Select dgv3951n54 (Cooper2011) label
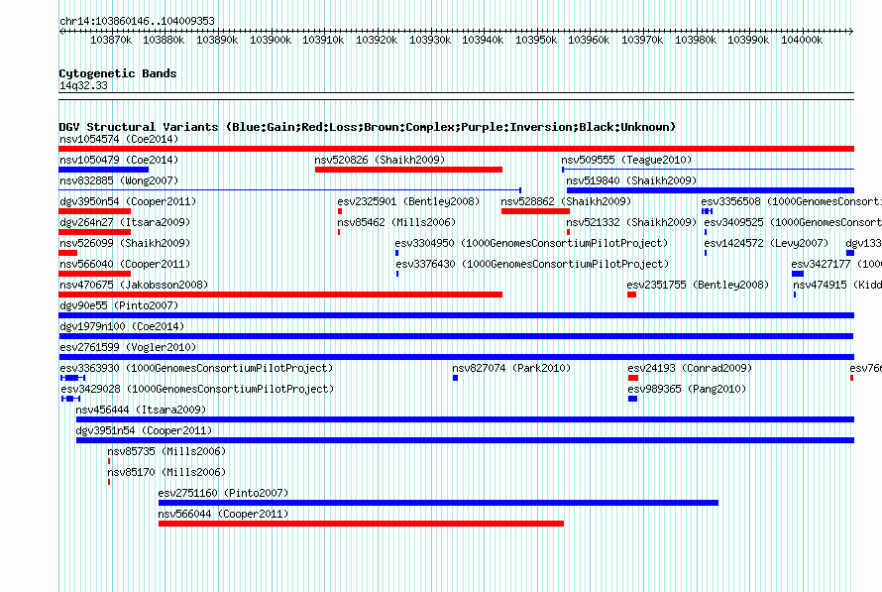This screenshot has height=592, width=882. [x=144, y=430]
